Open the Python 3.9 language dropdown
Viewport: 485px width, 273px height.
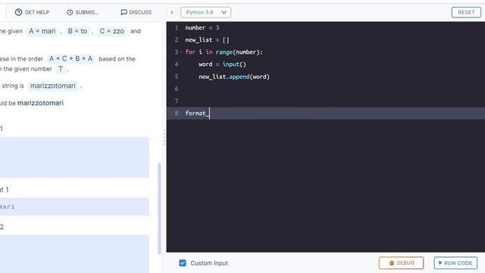click(205, 12)
